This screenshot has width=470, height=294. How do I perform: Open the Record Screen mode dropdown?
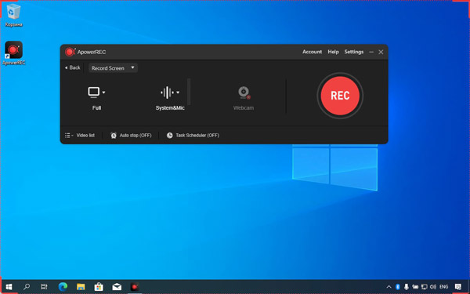[113, 68]
